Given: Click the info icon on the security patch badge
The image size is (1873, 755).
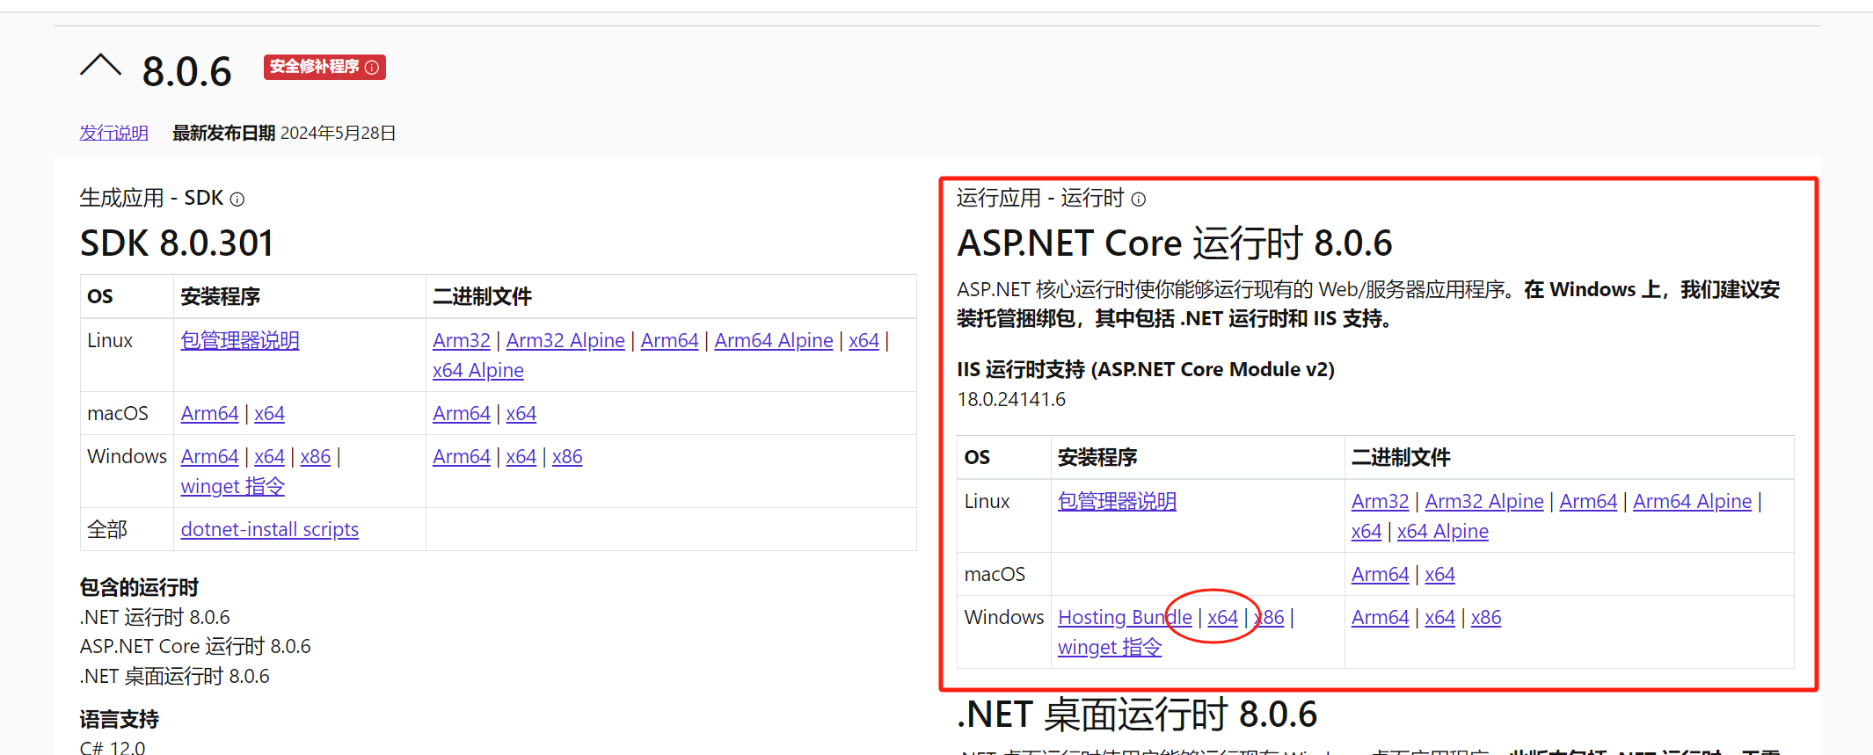Looking at the screenshot, I should tap(372, 67).
